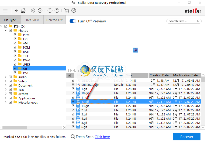Return to the Home screen icon
This screenshot has width=205, height=142.
click(23, 10)
